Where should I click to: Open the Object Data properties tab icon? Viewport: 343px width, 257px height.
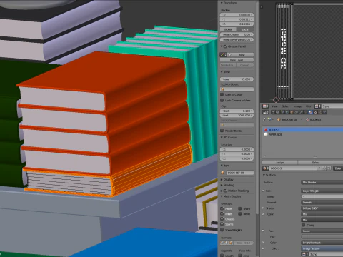(x=306, y=112)
